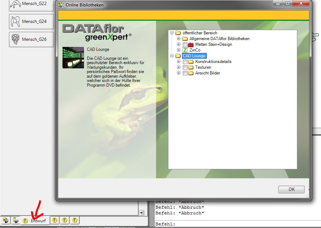This screenshot has width=321, height=228.
Task: Expand the Texturen tree node
Action: pyautogui.click(x=178, y=67)
